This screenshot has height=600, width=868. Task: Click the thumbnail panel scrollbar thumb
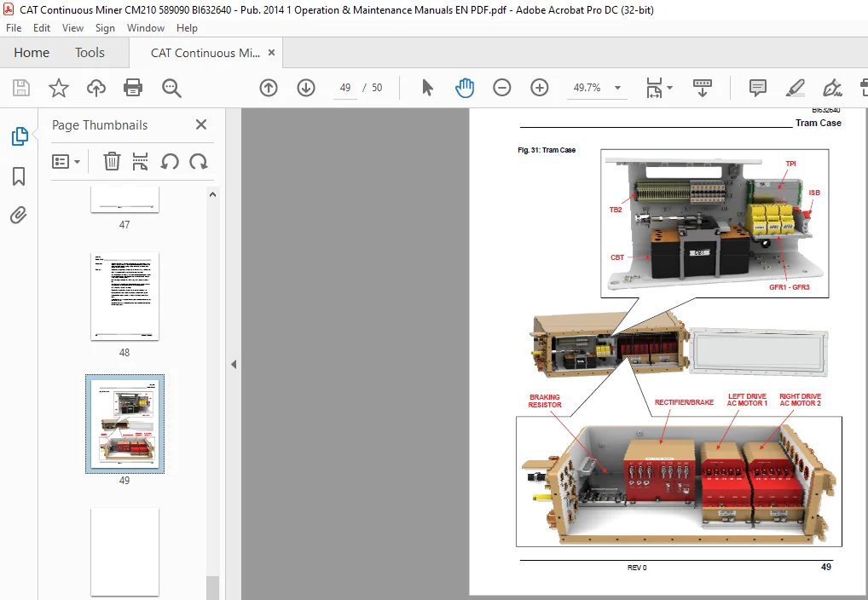[212, 588]
